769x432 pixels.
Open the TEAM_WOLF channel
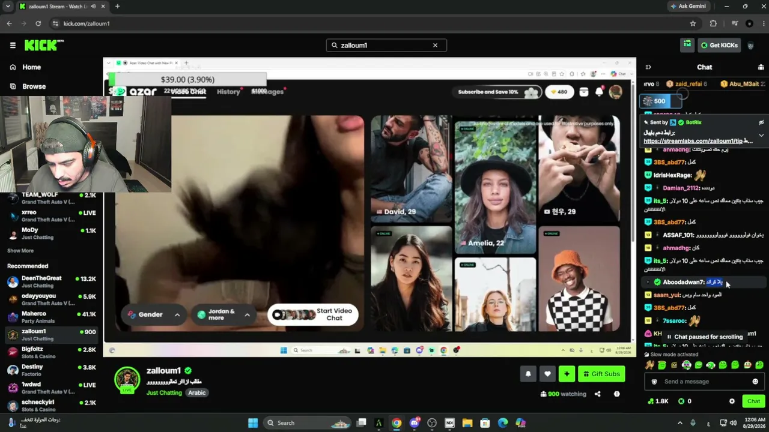pyautogui.click(x=52, y=198)
